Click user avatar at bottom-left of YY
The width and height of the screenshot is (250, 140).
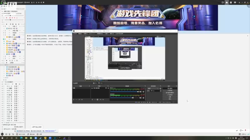2,134
